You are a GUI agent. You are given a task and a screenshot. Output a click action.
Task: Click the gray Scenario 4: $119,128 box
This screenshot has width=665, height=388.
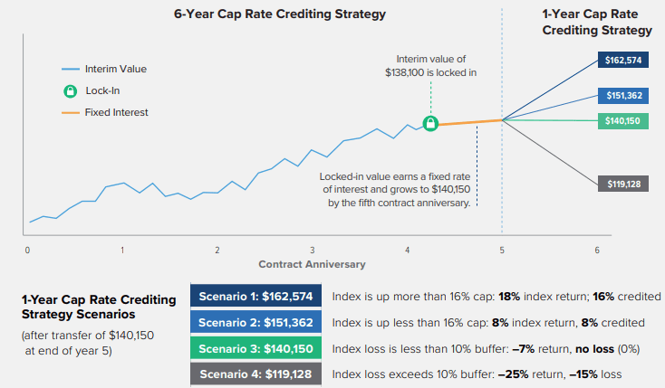pos(255,374)
